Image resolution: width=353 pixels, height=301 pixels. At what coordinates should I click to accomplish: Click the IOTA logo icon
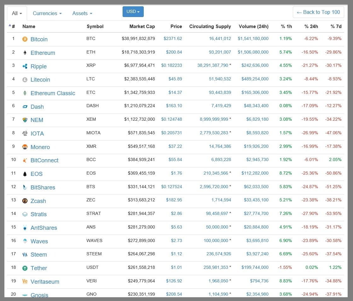click(25, 133)
